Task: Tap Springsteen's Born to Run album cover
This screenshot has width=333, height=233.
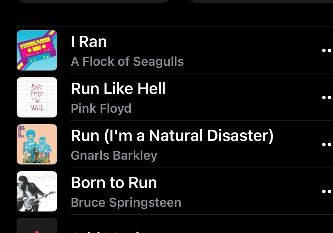Action: [x=37, y=191]
